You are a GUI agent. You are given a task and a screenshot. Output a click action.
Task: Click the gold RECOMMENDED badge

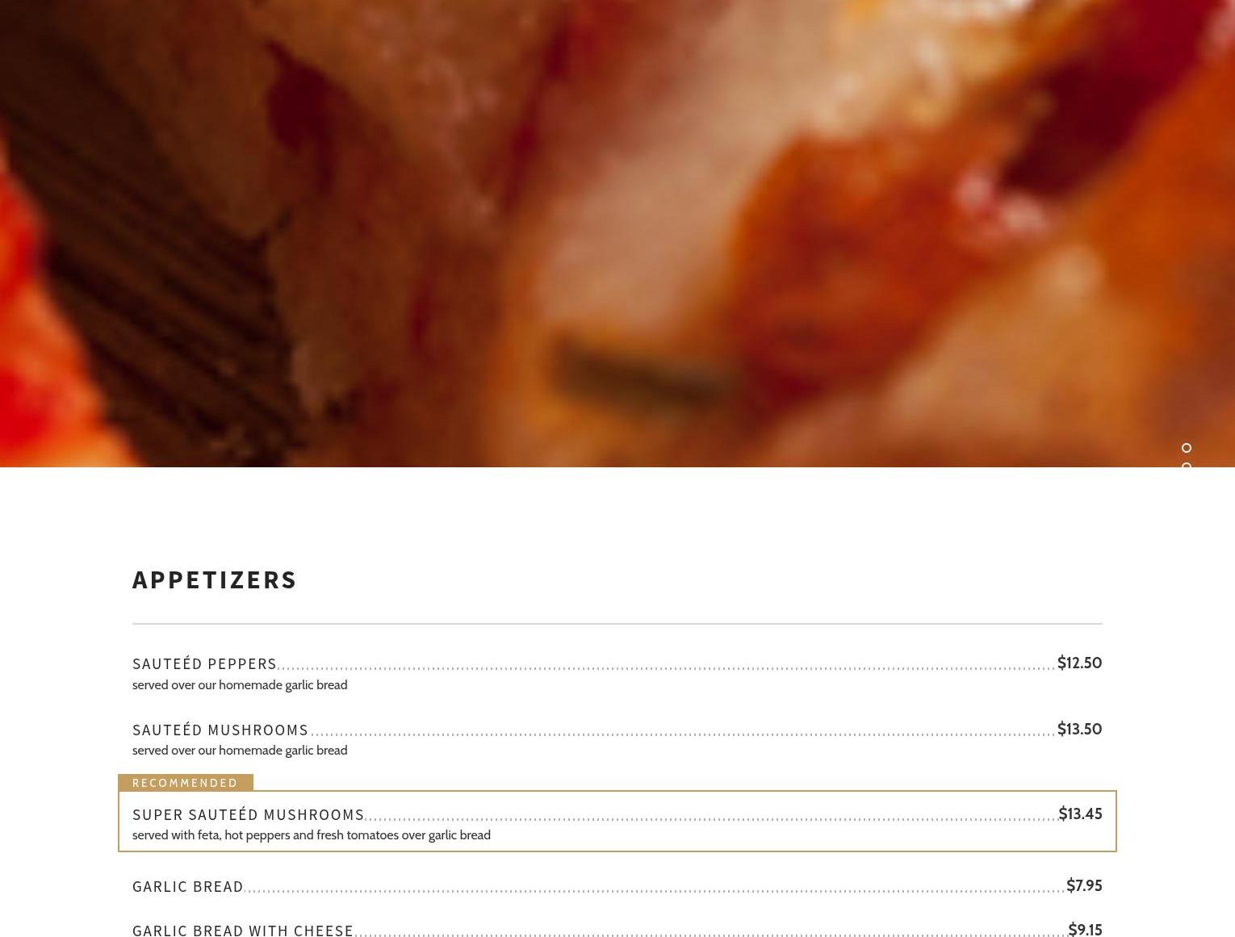click(186, 782)
